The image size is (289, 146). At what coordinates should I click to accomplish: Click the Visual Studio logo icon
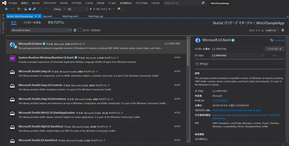coord(4,3)
